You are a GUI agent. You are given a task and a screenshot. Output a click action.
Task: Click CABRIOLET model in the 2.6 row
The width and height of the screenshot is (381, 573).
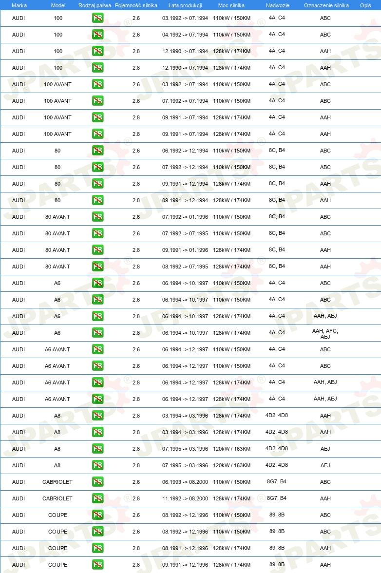point(57,482)
